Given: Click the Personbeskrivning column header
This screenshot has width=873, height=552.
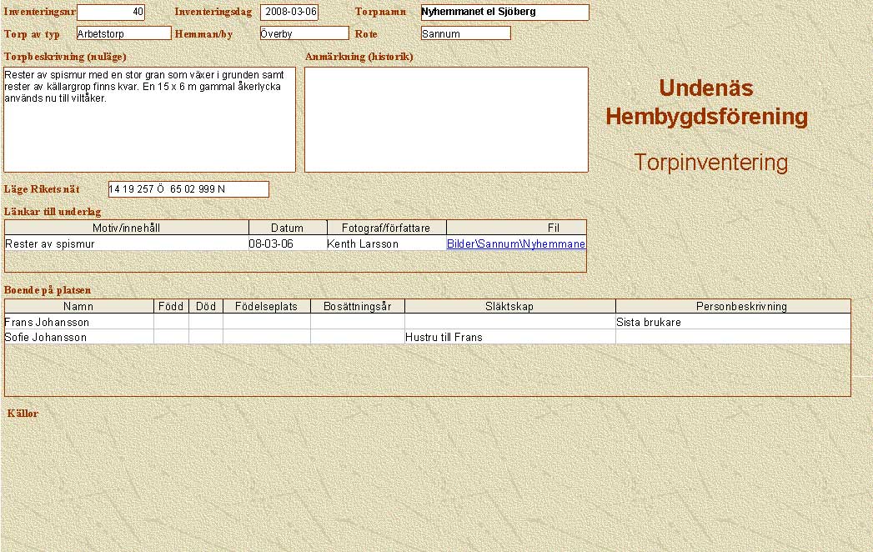Looking at the screenshot, I should tap(732, 306).
